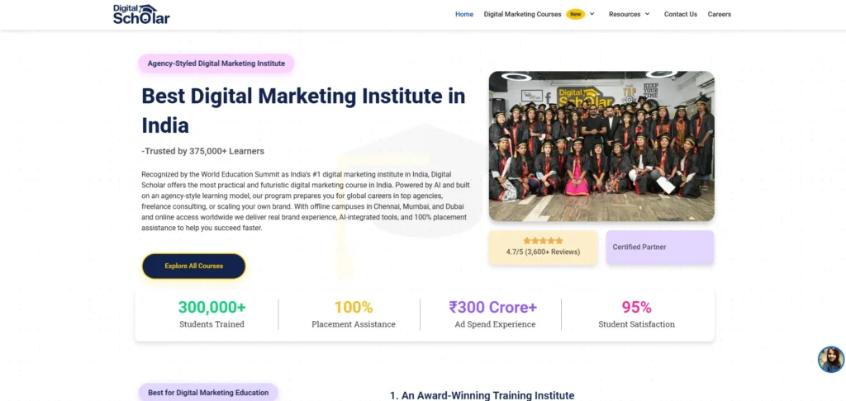Click the Best for Digital Marketing Education pill
The height and width of the screenshot is (401, 846).
[x=208, y=393]
